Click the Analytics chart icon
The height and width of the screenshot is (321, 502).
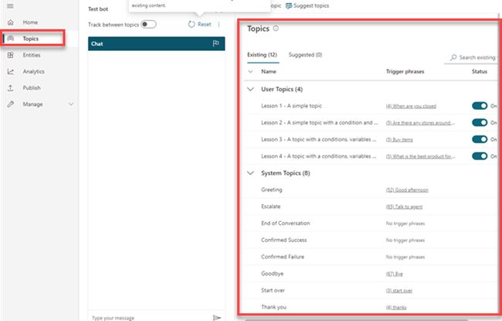[11, 71]
